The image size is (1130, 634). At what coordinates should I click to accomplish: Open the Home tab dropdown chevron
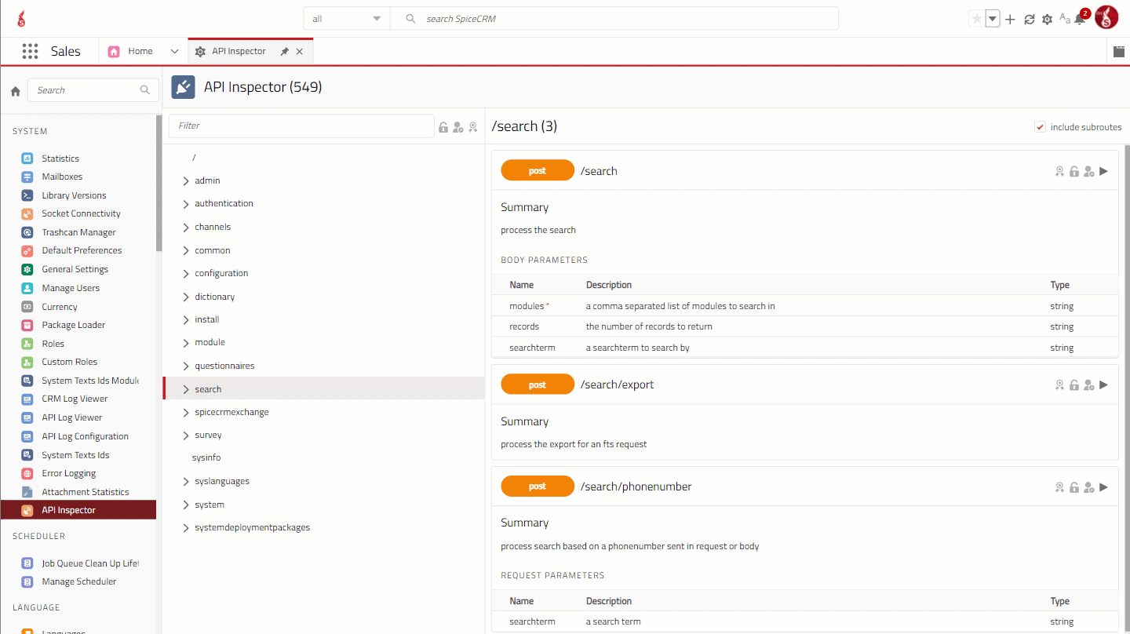pos(174,51)
